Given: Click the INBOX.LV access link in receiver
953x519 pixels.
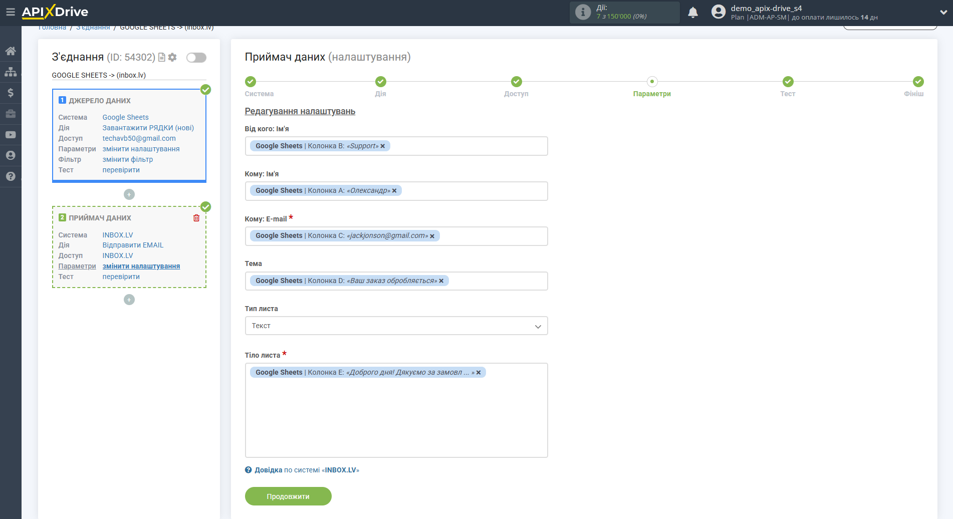Looking at the screenshot, I should tap(118, 255).
